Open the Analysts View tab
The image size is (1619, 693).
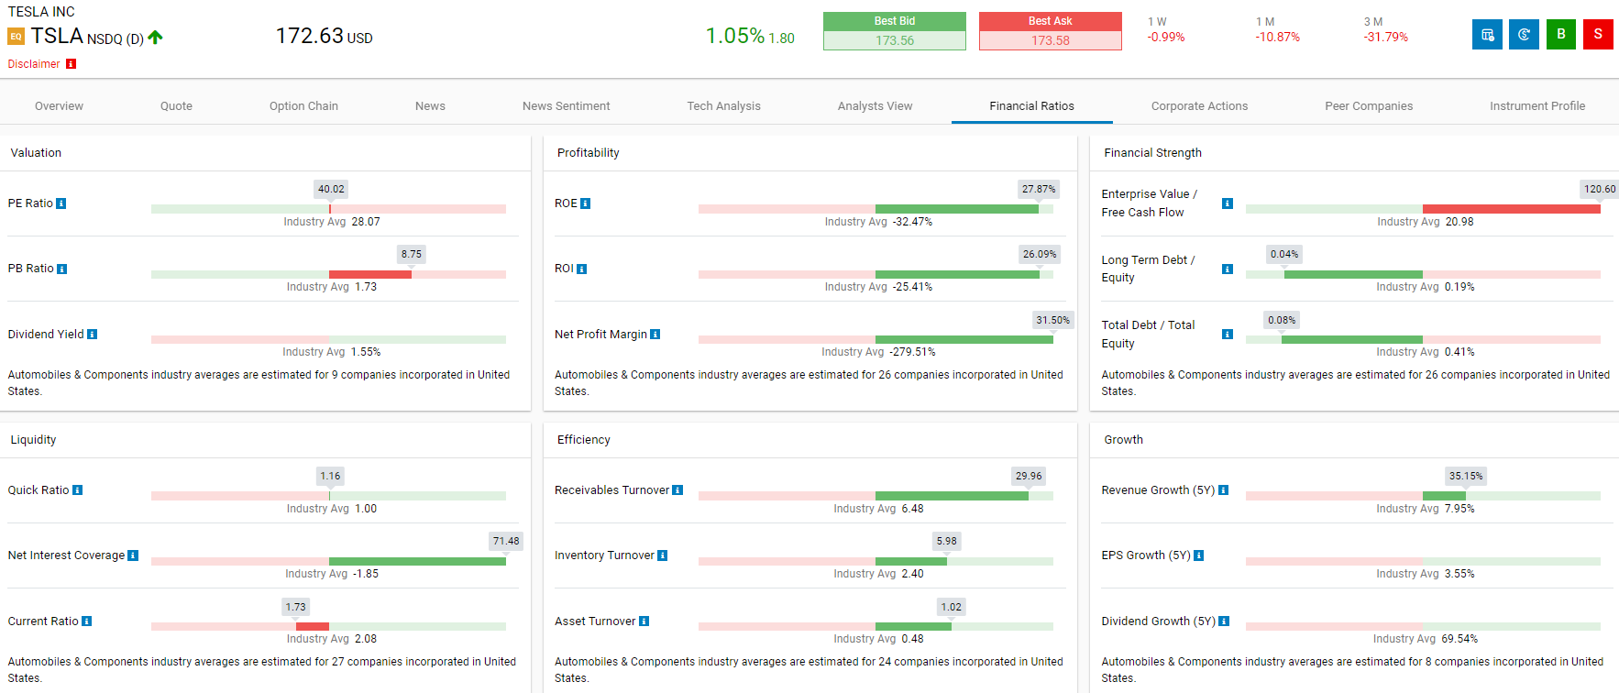(875, 106)
